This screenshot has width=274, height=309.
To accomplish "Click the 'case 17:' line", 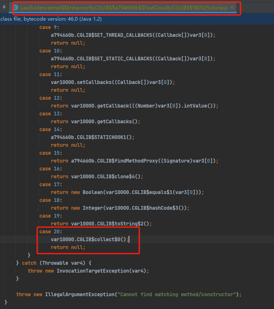I will click(x=51, y=184).
